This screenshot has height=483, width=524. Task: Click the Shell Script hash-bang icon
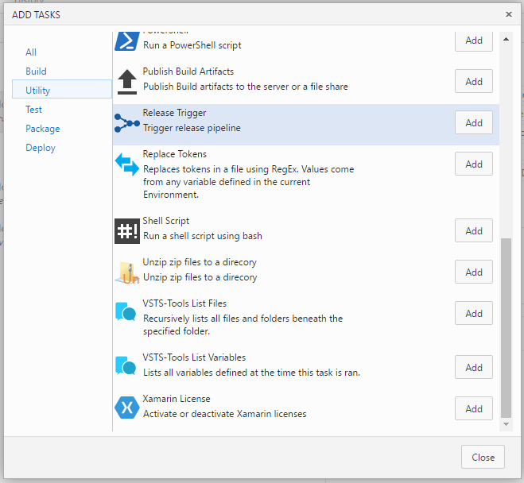127,231
